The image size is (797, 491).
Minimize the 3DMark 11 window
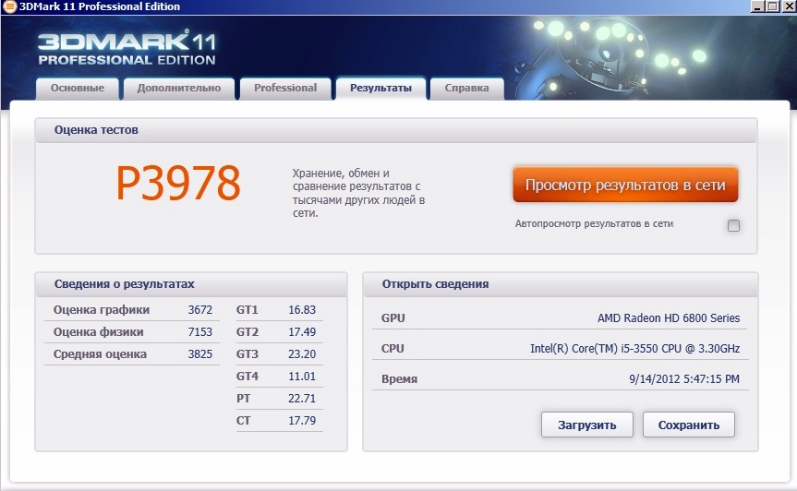click(x=757, y=6)
